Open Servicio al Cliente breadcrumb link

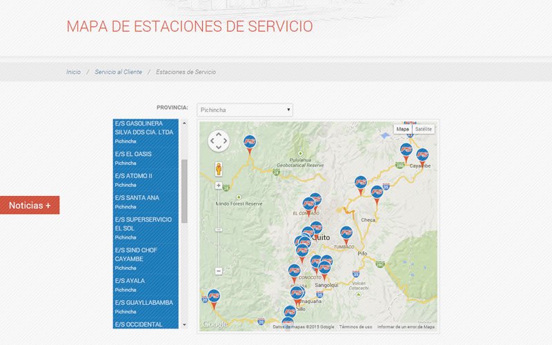click(118, 72)
